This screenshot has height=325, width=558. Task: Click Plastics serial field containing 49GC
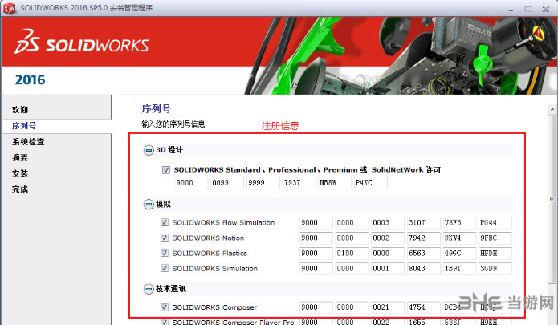coord(459,253)
